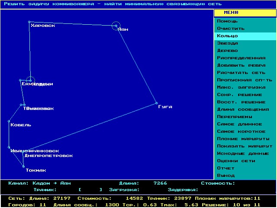Select the Токмак city node
Screen dimensions: 277x208
click(23, 166)
